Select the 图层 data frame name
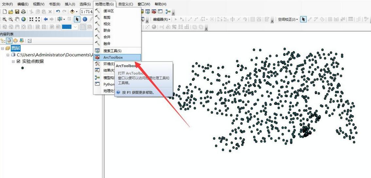Viewport: 371px width, 178px height. (x=16, y=48)
